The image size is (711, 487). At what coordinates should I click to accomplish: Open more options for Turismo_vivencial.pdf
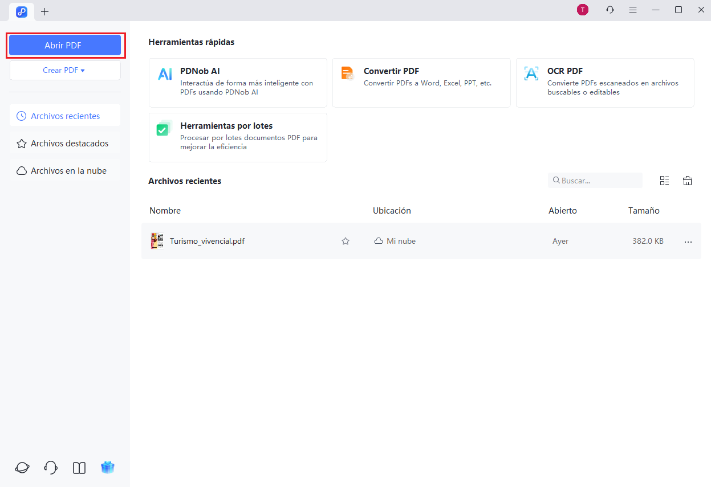coord(688,242)
